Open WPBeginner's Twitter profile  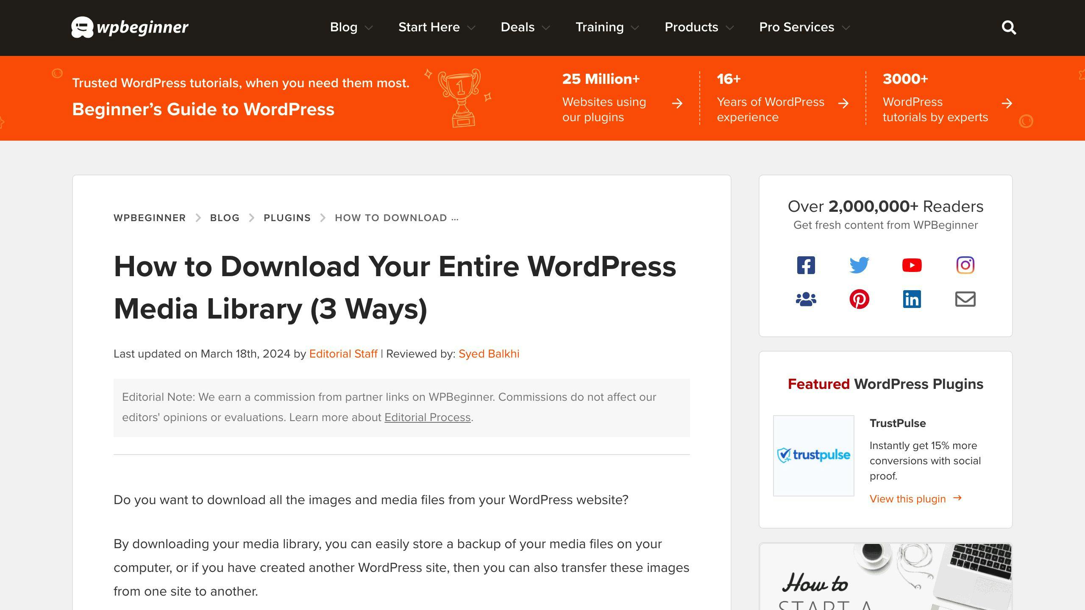click(x=859, y=265)
